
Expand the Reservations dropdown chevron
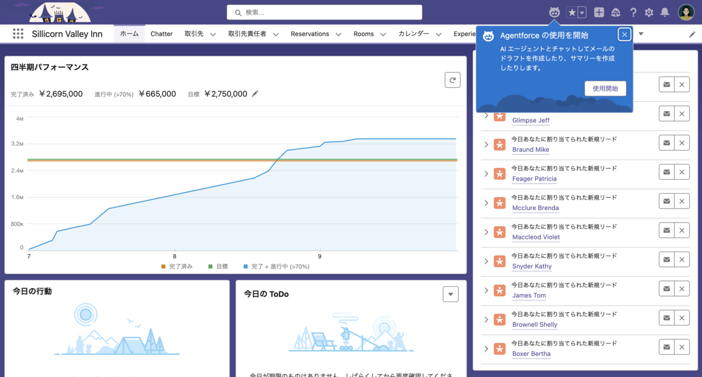(x=339, y=35)
